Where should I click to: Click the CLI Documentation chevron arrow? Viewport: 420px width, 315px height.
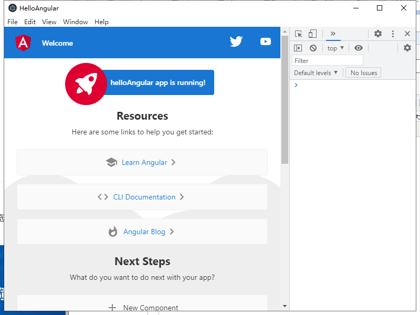(182, 197)
